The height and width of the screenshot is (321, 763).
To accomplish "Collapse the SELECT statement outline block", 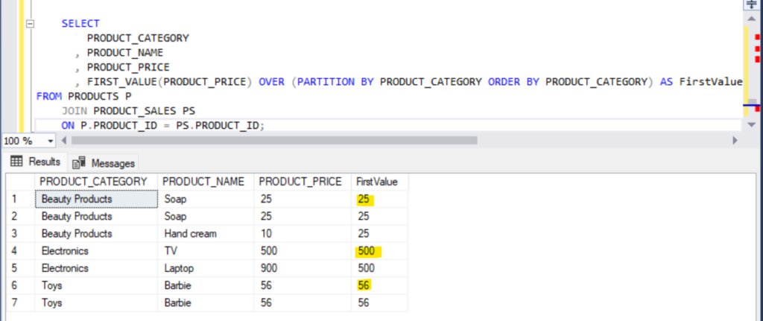I will click(x=30, y=24).
